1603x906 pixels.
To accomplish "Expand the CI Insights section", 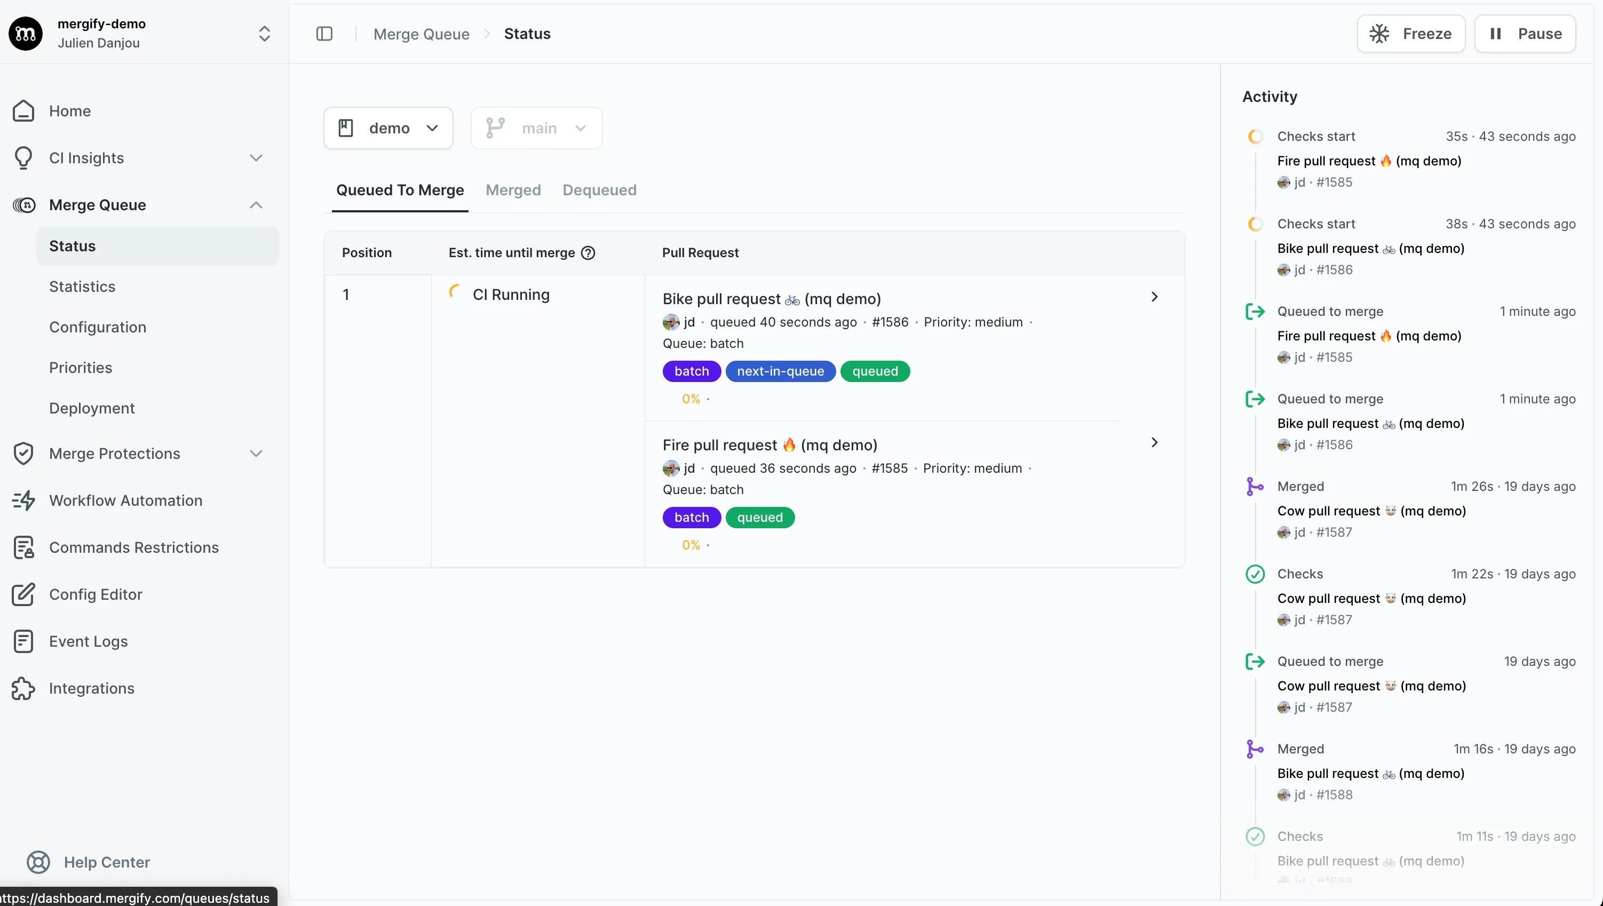I will tap(256, 157).
